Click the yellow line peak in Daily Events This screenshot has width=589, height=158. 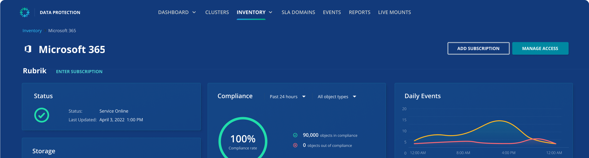[x=499, y=121]
